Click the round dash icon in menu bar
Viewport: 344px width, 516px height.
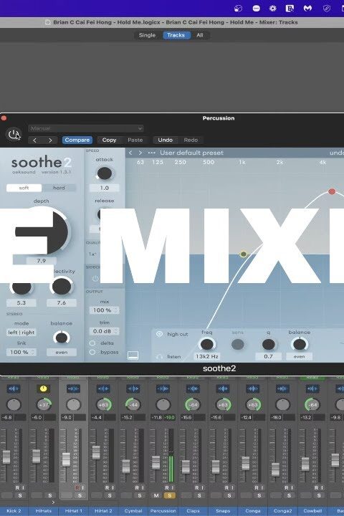(256, 8)
